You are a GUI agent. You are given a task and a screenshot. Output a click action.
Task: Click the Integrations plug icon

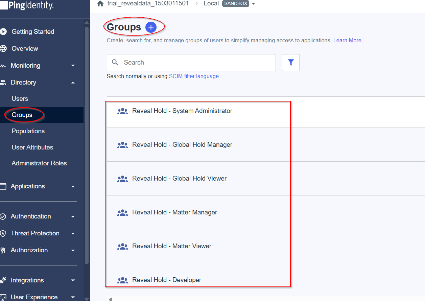[3, 280]
